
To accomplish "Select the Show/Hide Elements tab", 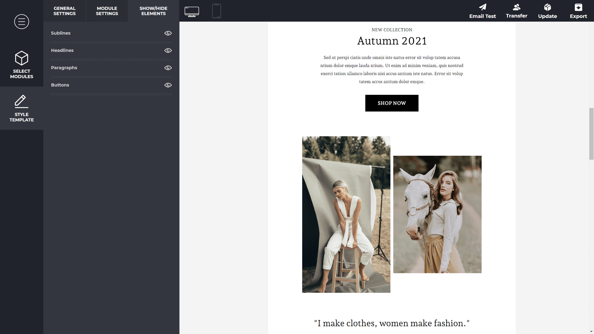I will (x=153, y=11).
